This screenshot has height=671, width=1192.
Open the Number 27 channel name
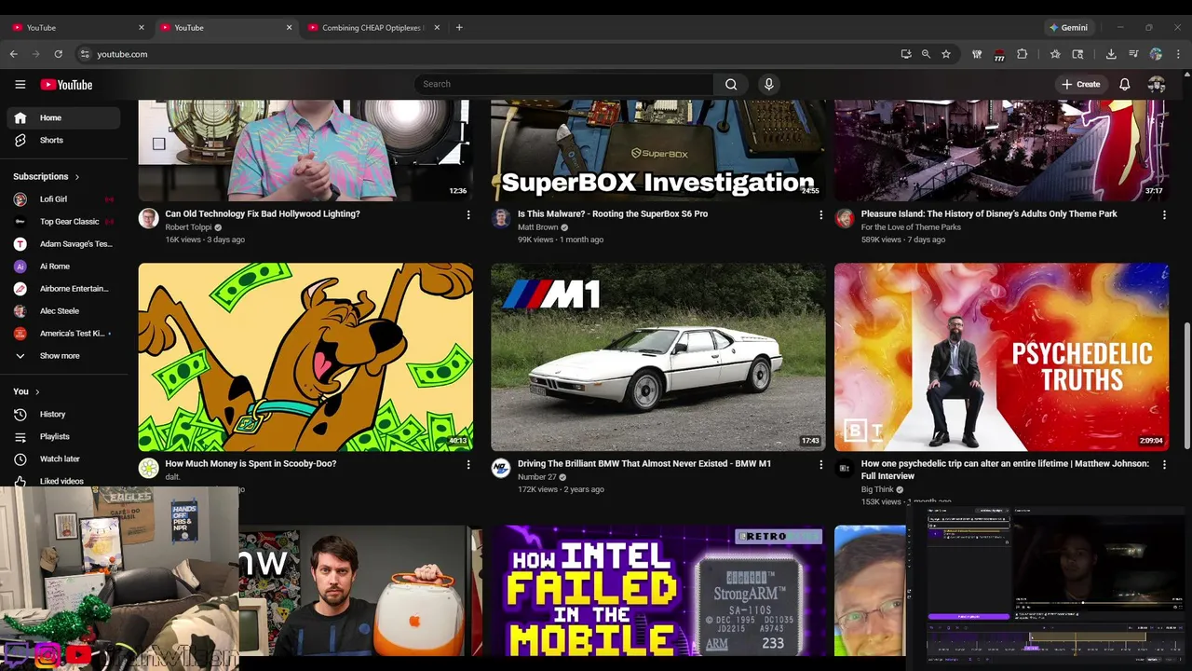[537, 477]
